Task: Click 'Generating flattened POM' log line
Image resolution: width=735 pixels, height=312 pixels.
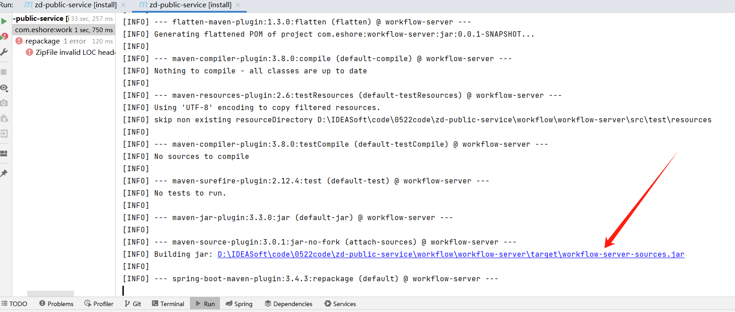Action: [x=329, y=34]
